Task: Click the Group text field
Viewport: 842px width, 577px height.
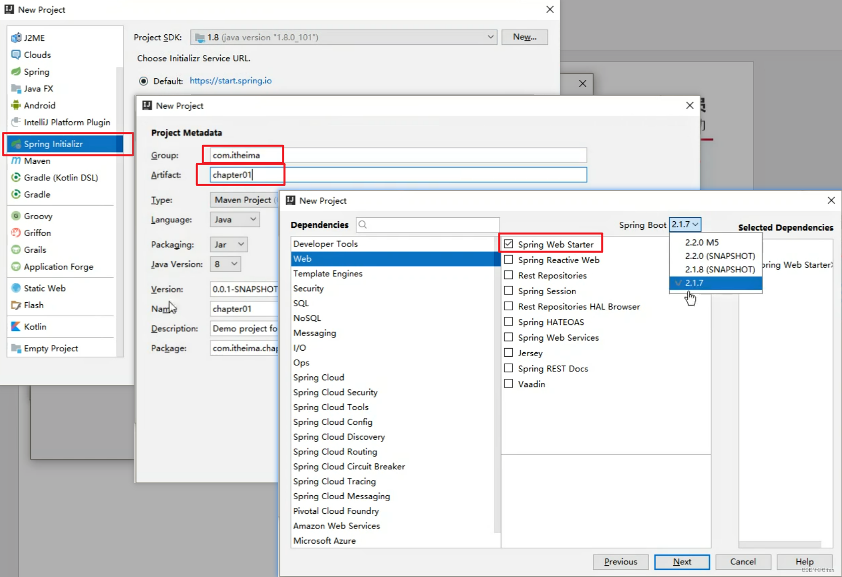Action: click(399, 155)
